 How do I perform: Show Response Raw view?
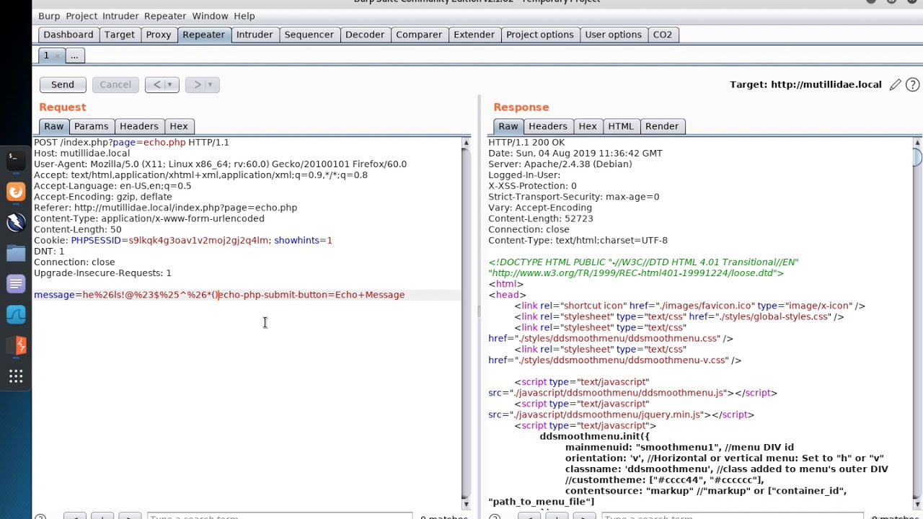coord(508,126)
